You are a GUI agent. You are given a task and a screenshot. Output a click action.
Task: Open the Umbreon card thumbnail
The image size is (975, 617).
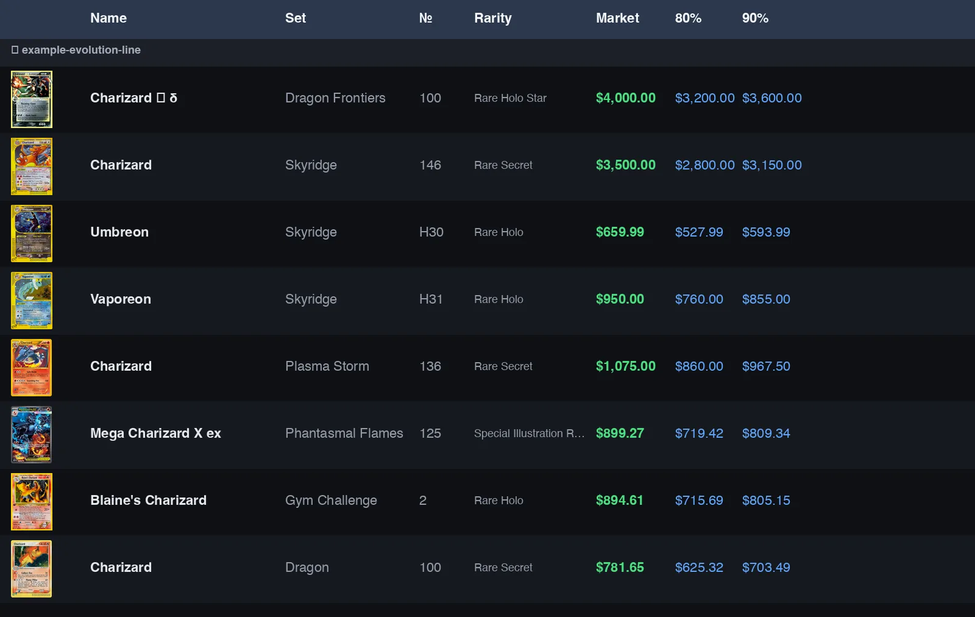point(32,234)
